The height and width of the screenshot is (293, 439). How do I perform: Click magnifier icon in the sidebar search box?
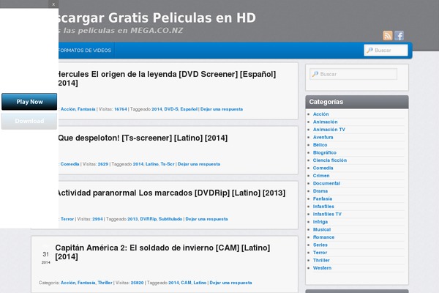[315, 74]
